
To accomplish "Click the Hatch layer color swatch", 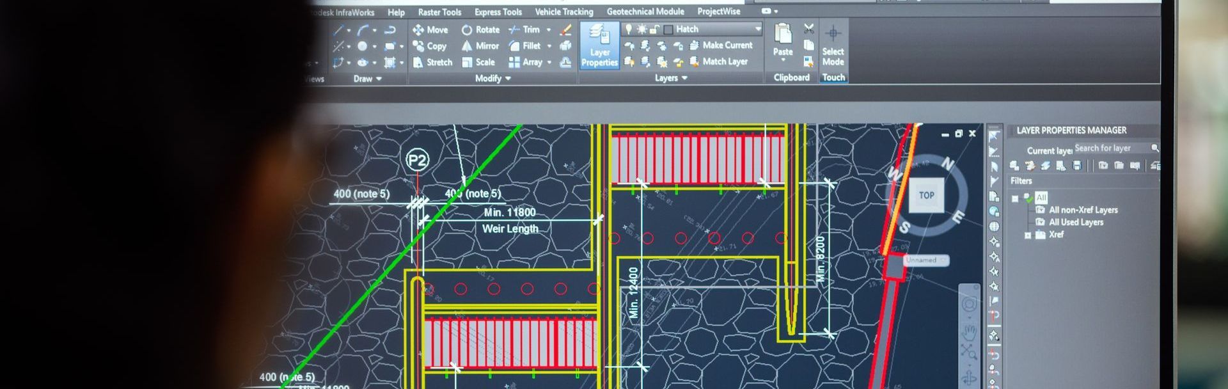I will 668,29.
